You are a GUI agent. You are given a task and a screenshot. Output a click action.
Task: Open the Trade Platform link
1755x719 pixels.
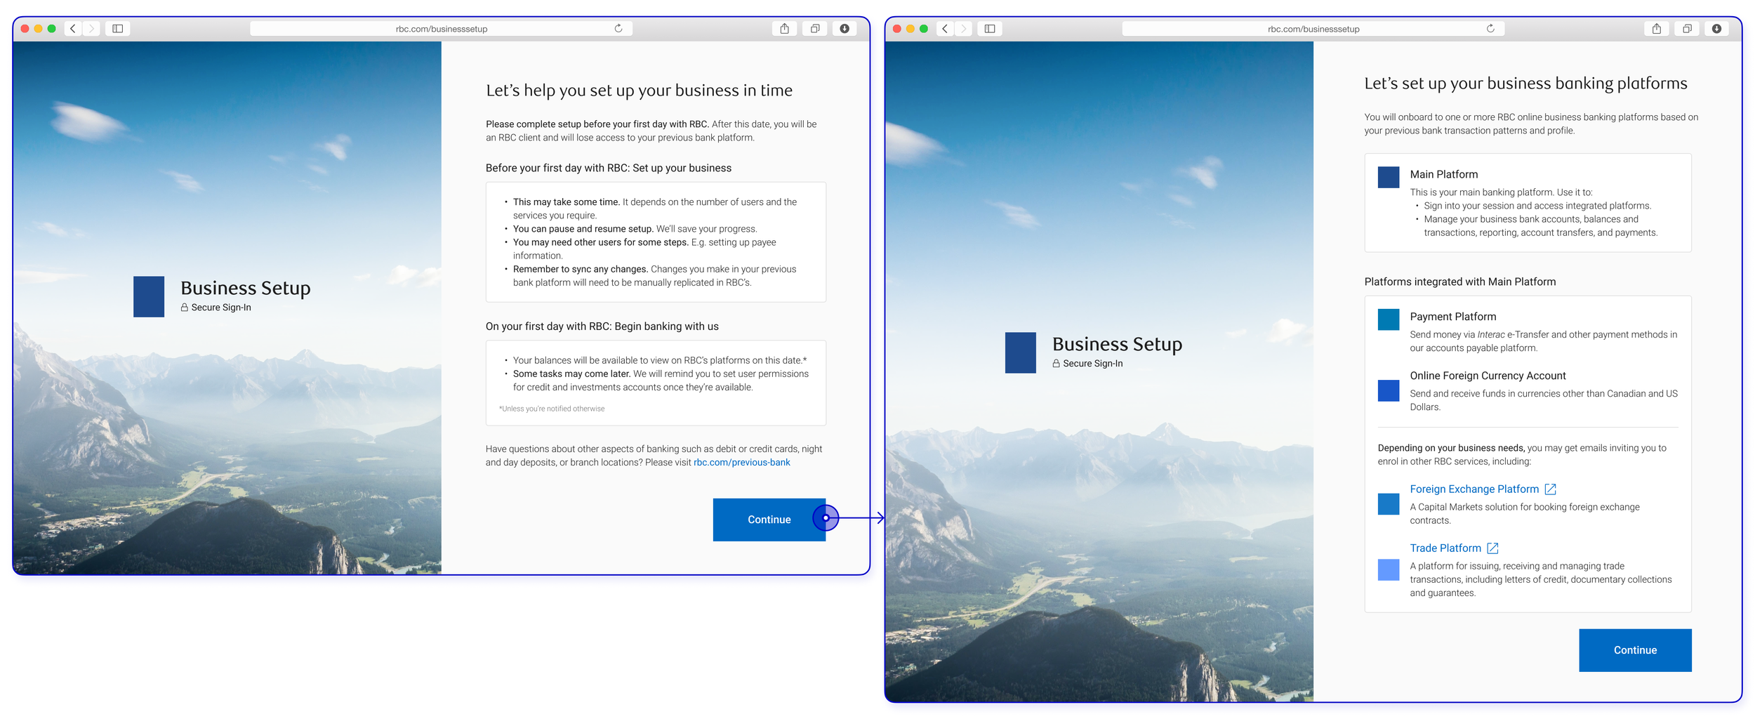pos(1445,548)
